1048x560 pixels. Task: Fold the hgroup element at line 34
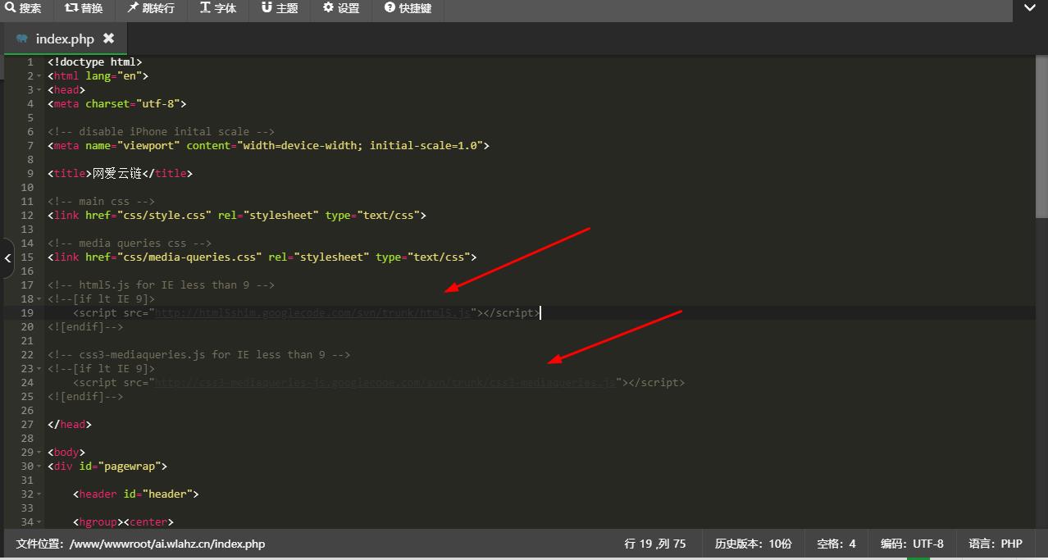click(40, 522)
